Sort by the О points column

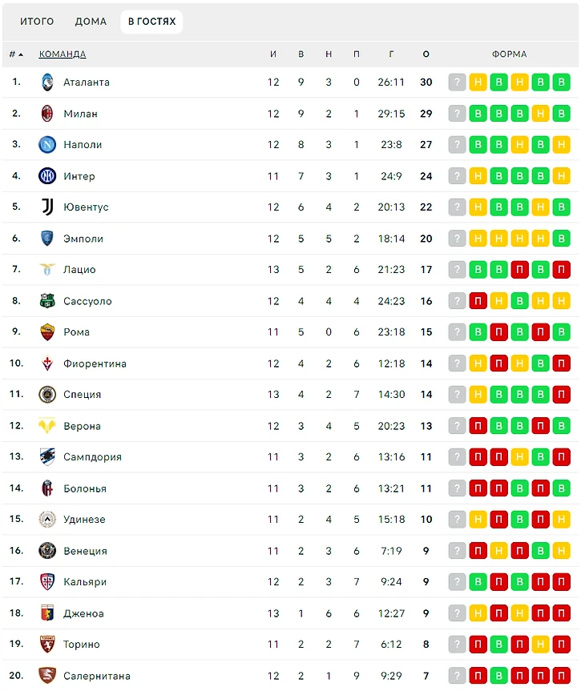[x=426, y=54]
